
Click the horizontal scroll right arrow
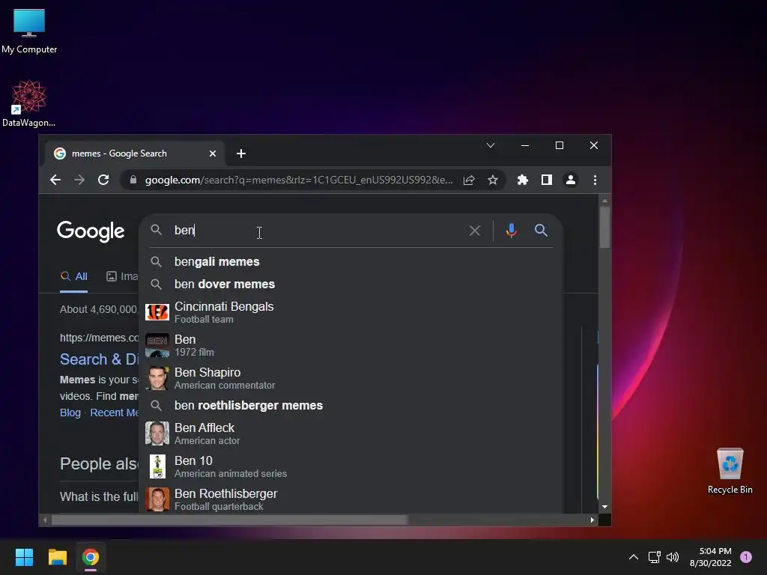(592, 520)
